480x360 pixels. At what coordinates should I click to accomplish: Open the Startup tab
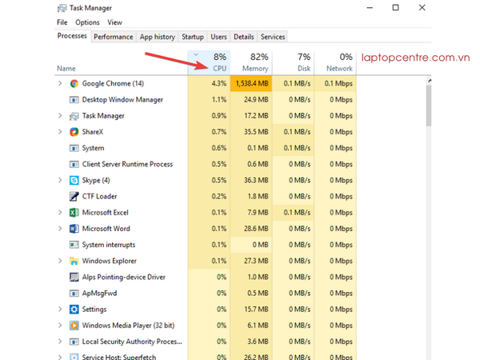pos(192,37)
